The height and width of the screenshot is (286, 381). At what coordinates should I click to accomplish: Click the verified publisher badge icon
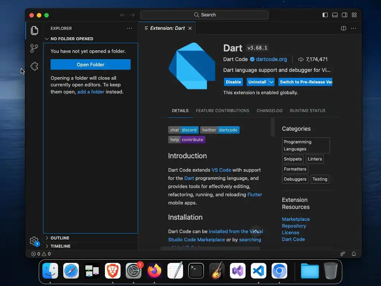252,59
